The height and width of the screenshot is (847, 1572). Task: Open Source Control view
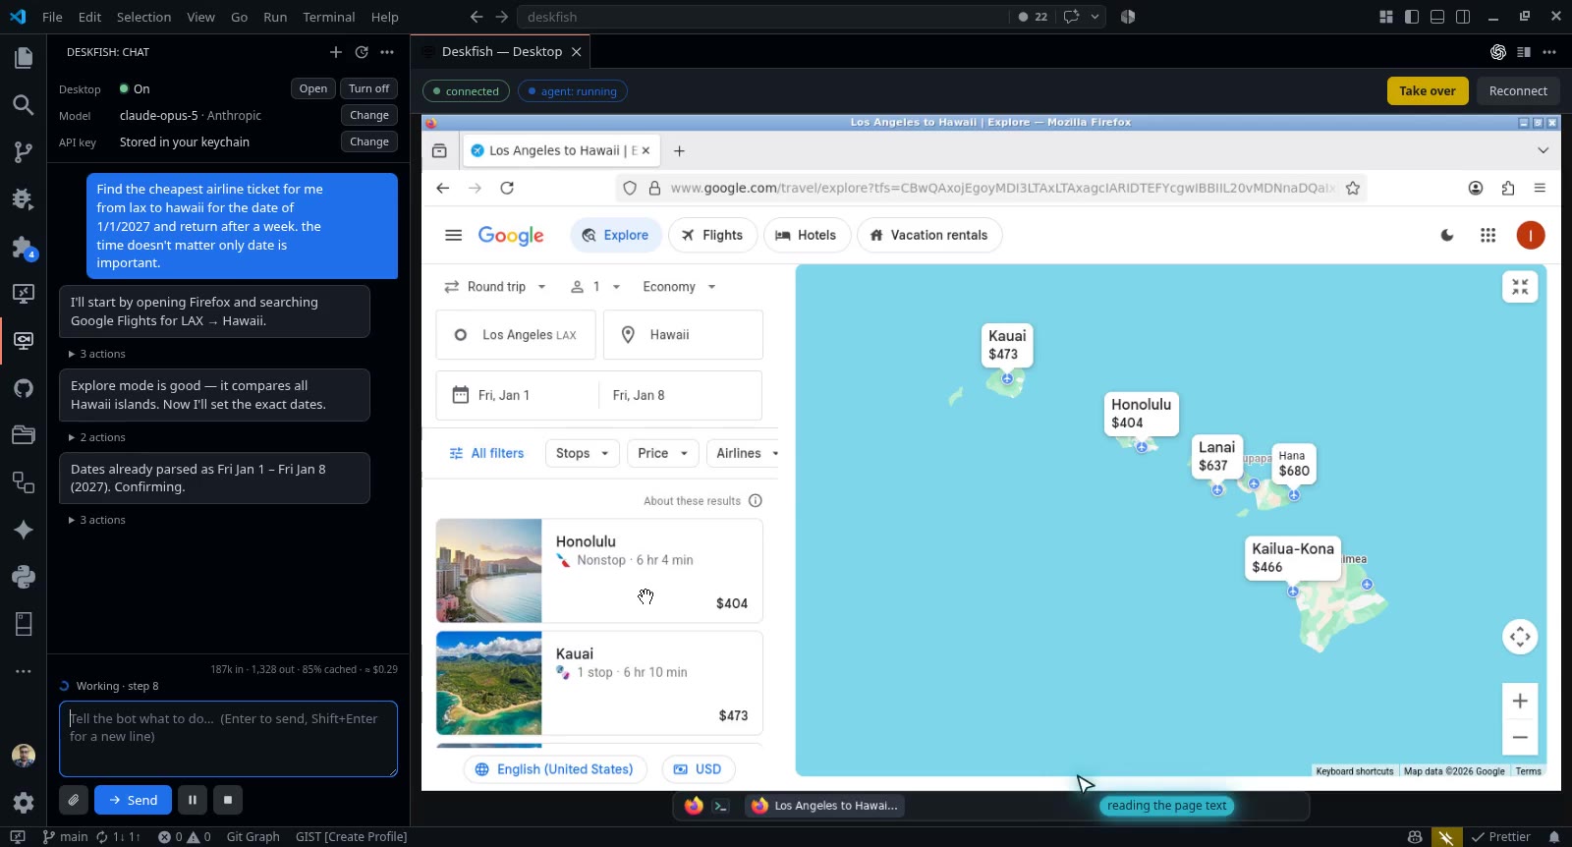(x=24, y=152)
